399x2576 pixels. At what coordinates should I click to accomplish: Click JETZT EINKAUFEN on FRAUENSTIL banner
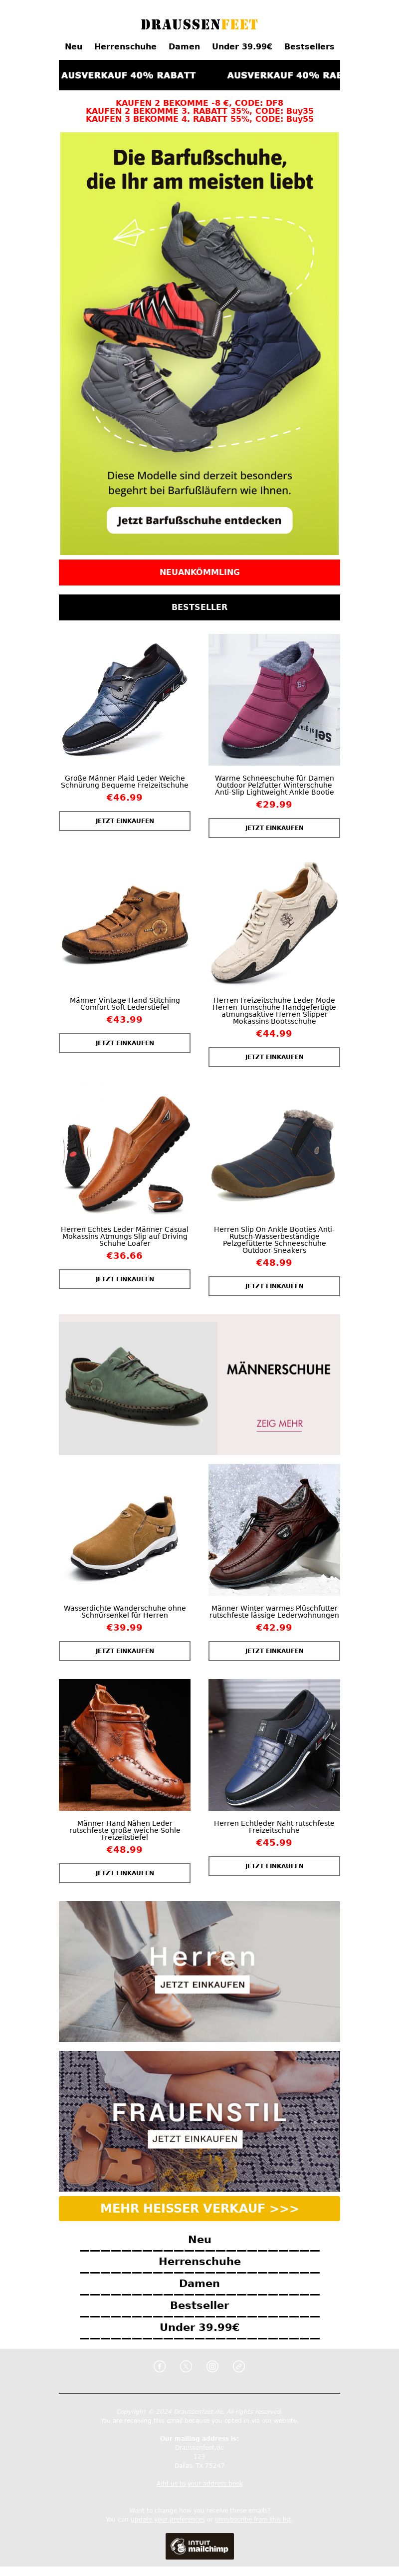coord(195,2139)
